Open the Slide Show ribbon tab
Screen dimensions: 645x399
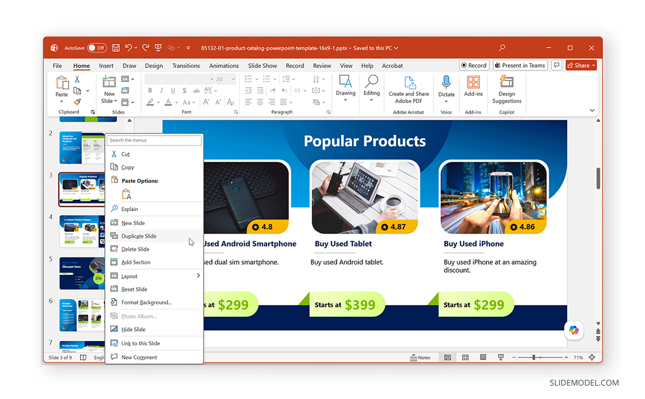click(262, 66)
